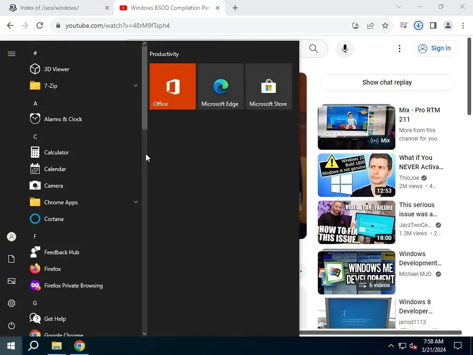The image size is (473, 355).
Task: Open 3D Viewer from Start menu
Action: click(x=85, y=69)
